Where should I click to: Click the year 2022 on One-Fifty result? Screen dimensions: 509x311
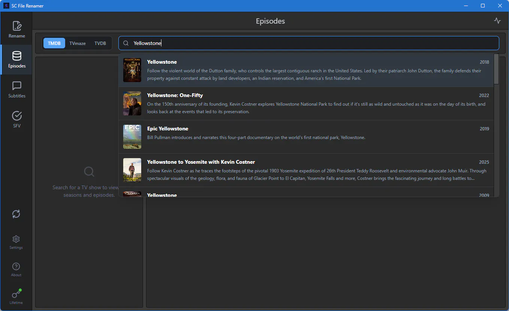coord(484,96)
